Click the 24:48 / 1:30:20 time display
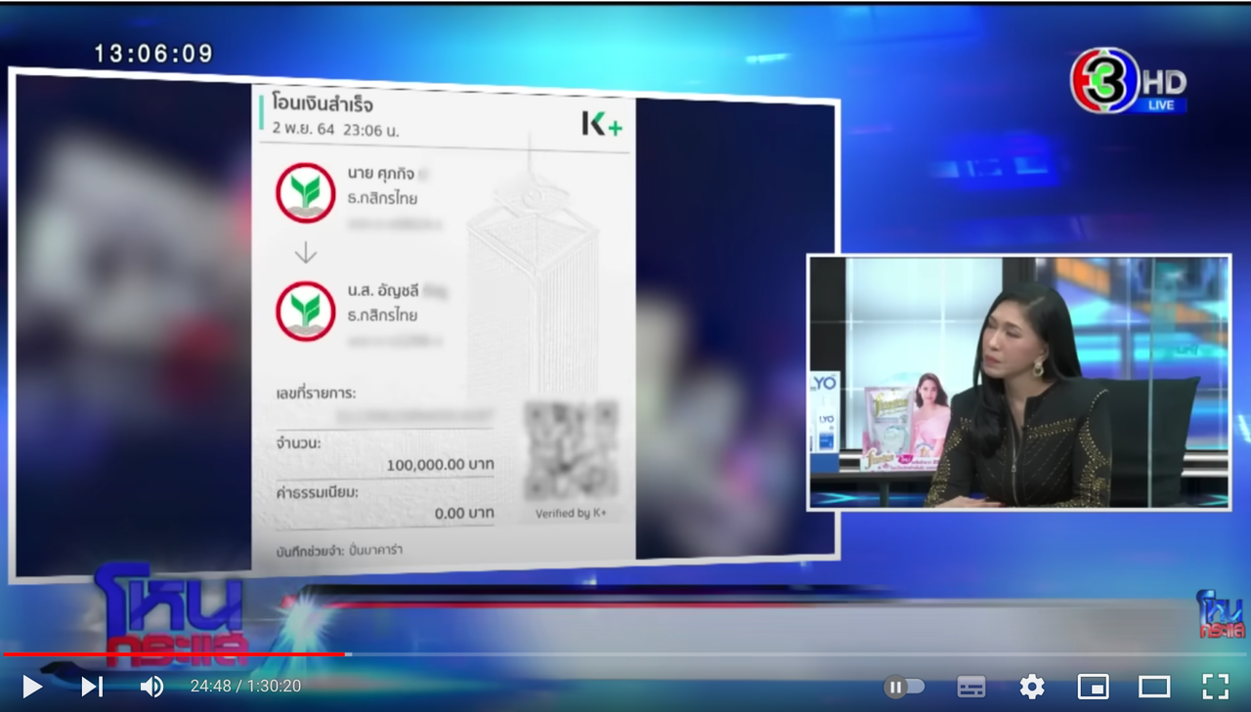1251x712 pixels. click(x=245, y=687)
